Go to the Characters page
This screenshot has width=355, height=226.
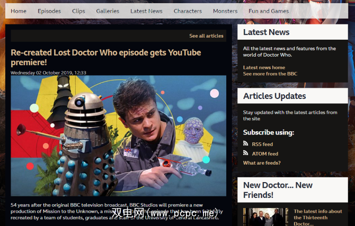pyautogui.click(x=188, y=11)
